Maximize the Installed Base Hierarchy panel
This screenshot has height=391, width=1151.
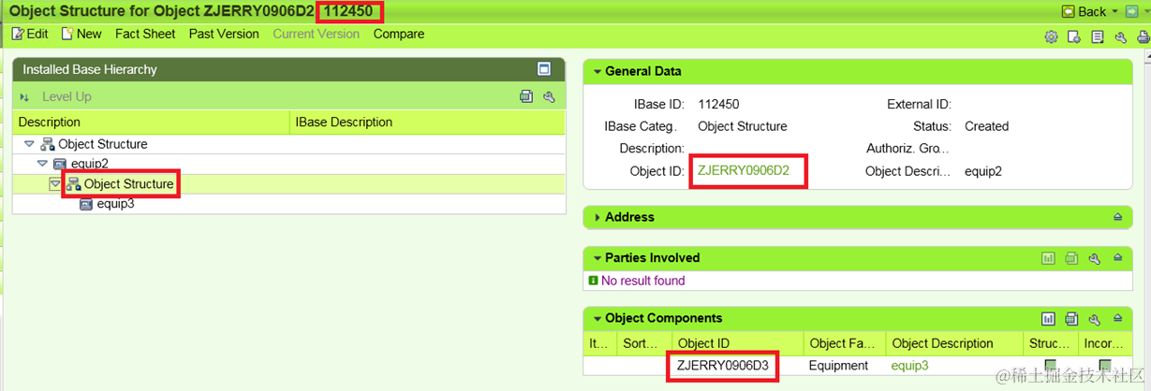pyautogui.click(x=544, y=69)
